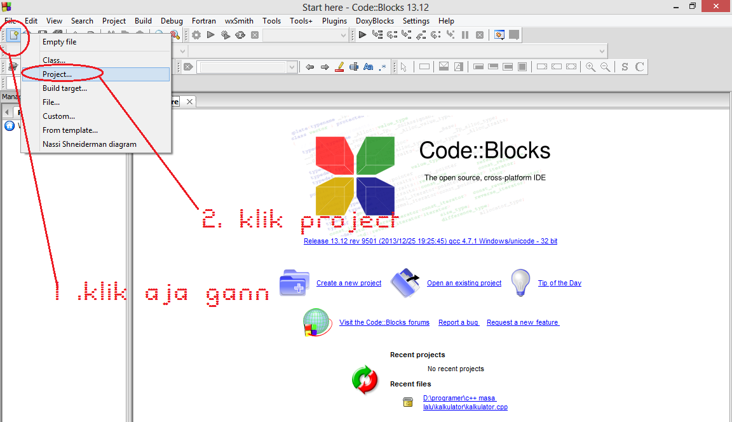732x422 pixels.
Task: Click the Management panel left arrow
Action: pos(6,112)
